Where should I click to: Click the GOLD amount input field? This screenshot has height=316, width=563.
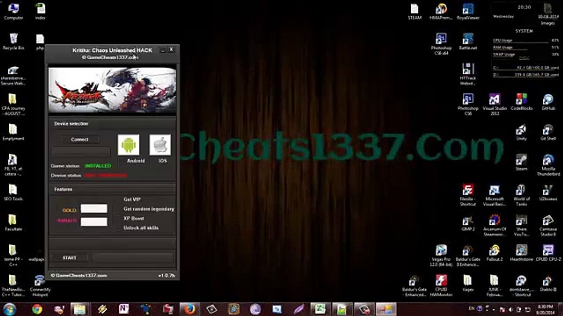coord(94,208)
